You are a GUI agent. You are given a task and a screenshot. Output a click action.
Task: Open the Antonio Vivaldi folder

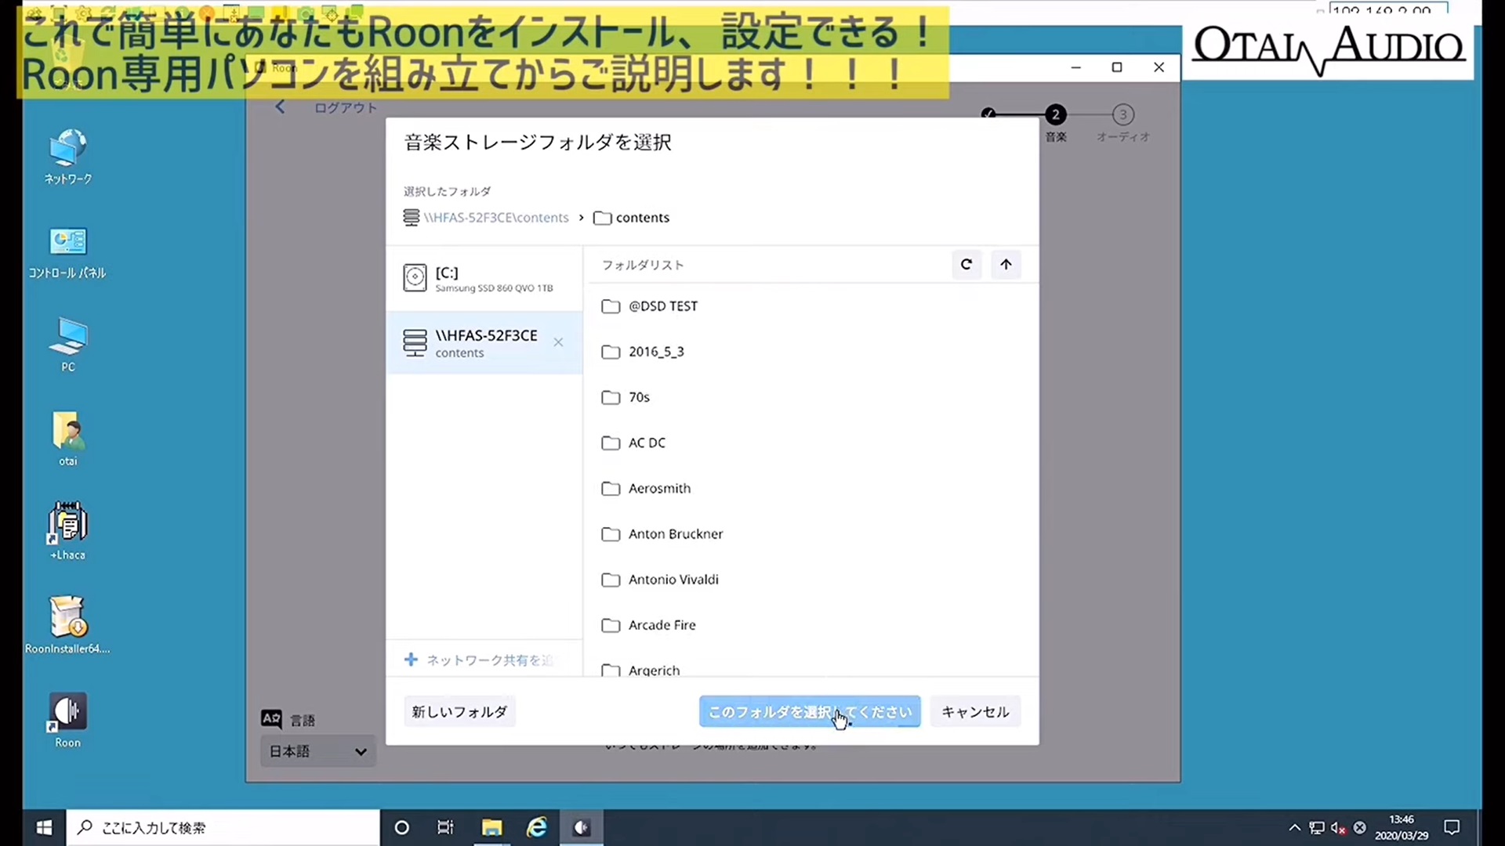point(811,580)
